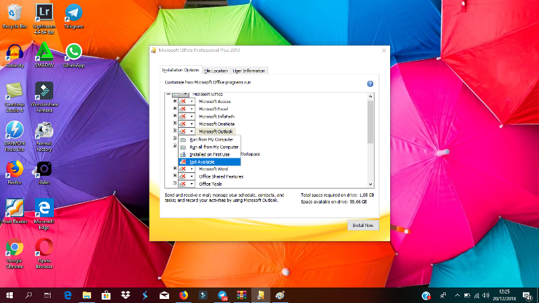Open the Mail app from the taskbar
The width and height of the screenshot is (539, 303).
164,295
